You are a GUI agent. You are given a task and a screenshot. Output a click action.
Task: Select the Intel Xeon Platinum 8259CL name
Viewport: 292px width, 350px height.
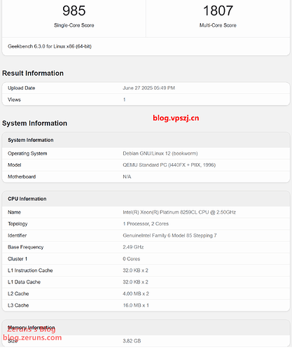179,212
